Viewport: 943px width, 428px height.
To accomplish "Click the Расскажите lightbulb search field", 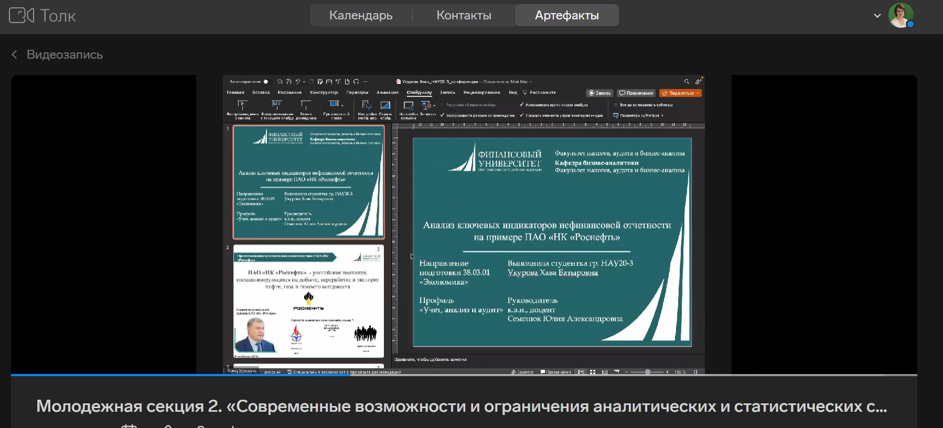I will tap(540, 92).
